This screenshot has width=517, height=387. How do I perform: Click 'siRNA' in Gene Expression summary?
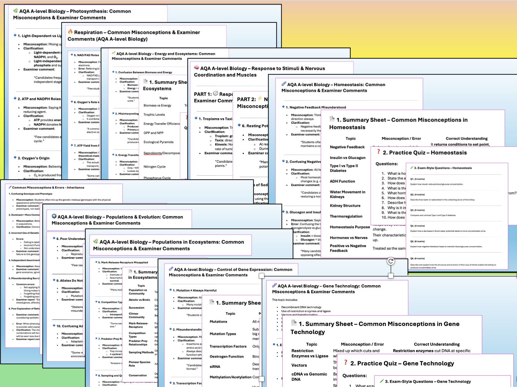(x=215, y=366)
